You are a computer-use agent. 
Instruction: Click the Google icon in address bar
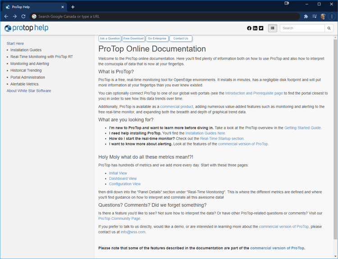tap(34, 16)
